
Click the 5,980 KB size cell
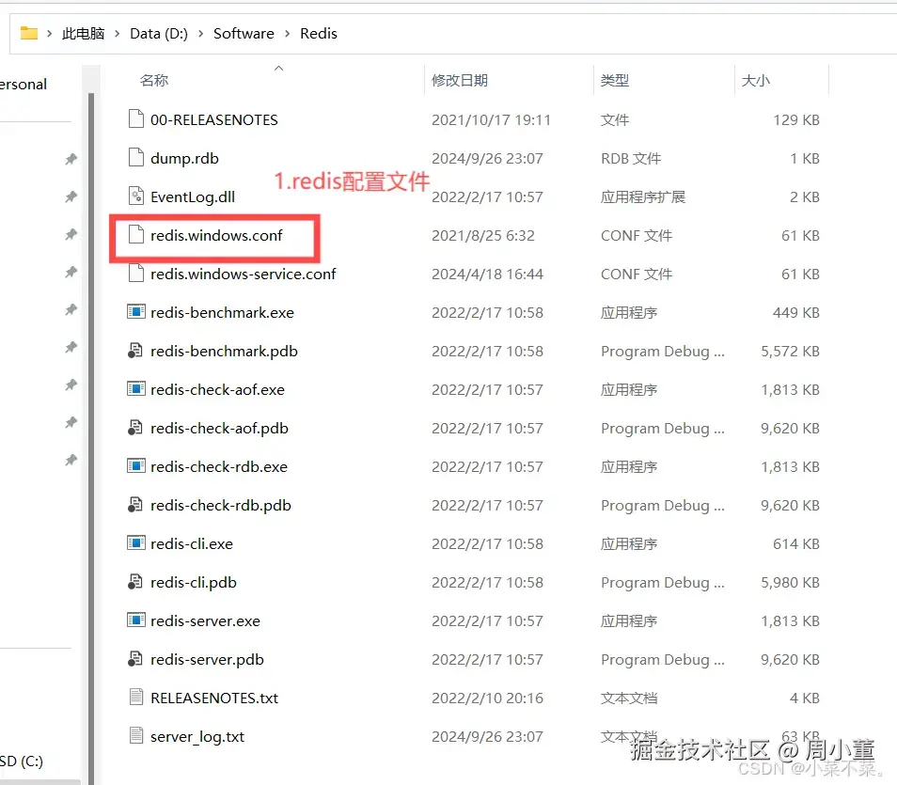coord(790,583)
